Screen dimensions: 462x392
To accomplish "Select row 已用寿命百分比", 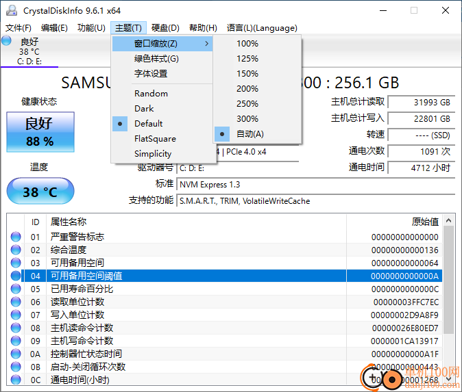I will 225,289.
